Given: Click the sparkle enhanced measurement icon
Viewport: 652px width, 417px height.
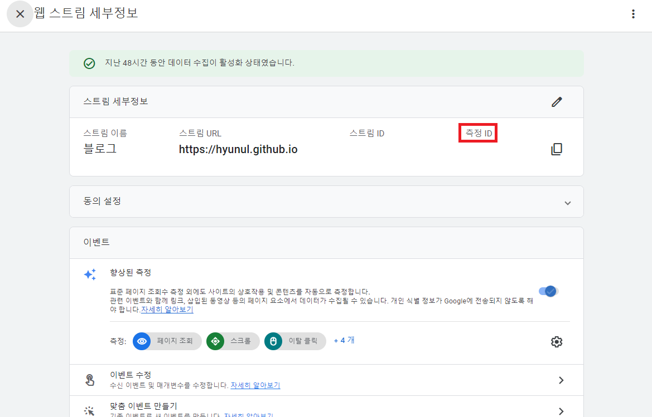Looking at the screenshot, I should [x=90, y=275].
